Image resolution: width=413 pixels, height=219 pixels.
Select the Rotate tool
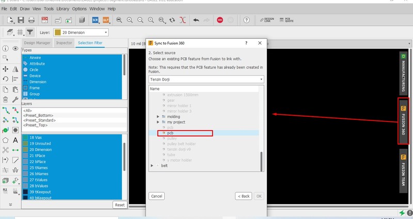(x=5, y=79)
